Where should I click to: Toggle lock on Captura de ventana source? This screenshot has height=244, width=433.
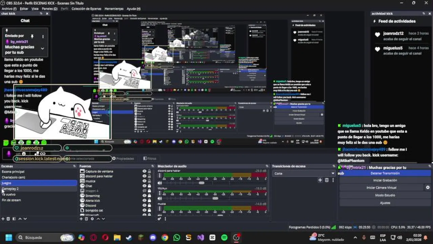149,171
